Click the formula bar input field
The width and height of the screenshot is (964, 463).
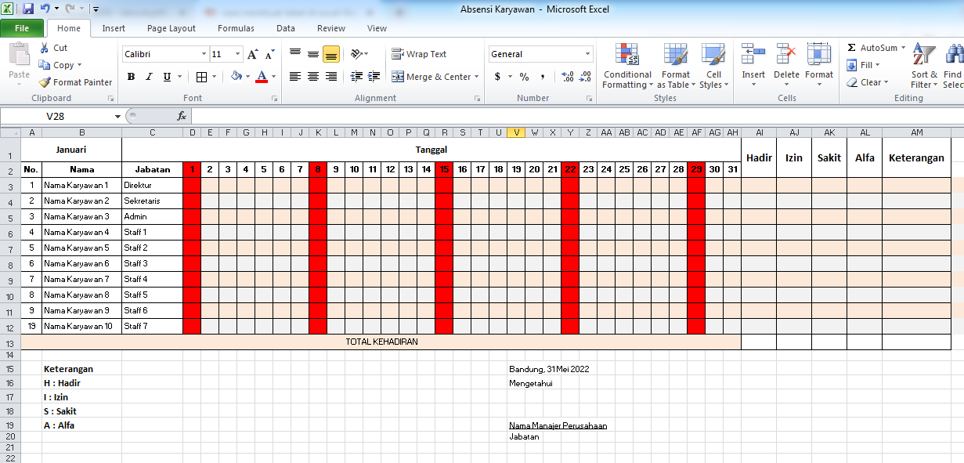(548, 116)
